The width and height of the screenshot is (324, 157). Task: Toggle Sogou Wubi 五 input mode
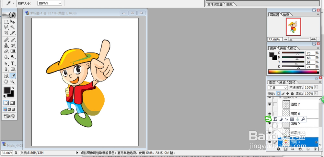(275, 119)
